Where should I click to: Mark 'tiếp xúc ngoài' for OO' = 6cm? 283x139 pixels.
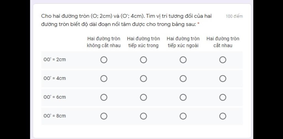[183, 97]
